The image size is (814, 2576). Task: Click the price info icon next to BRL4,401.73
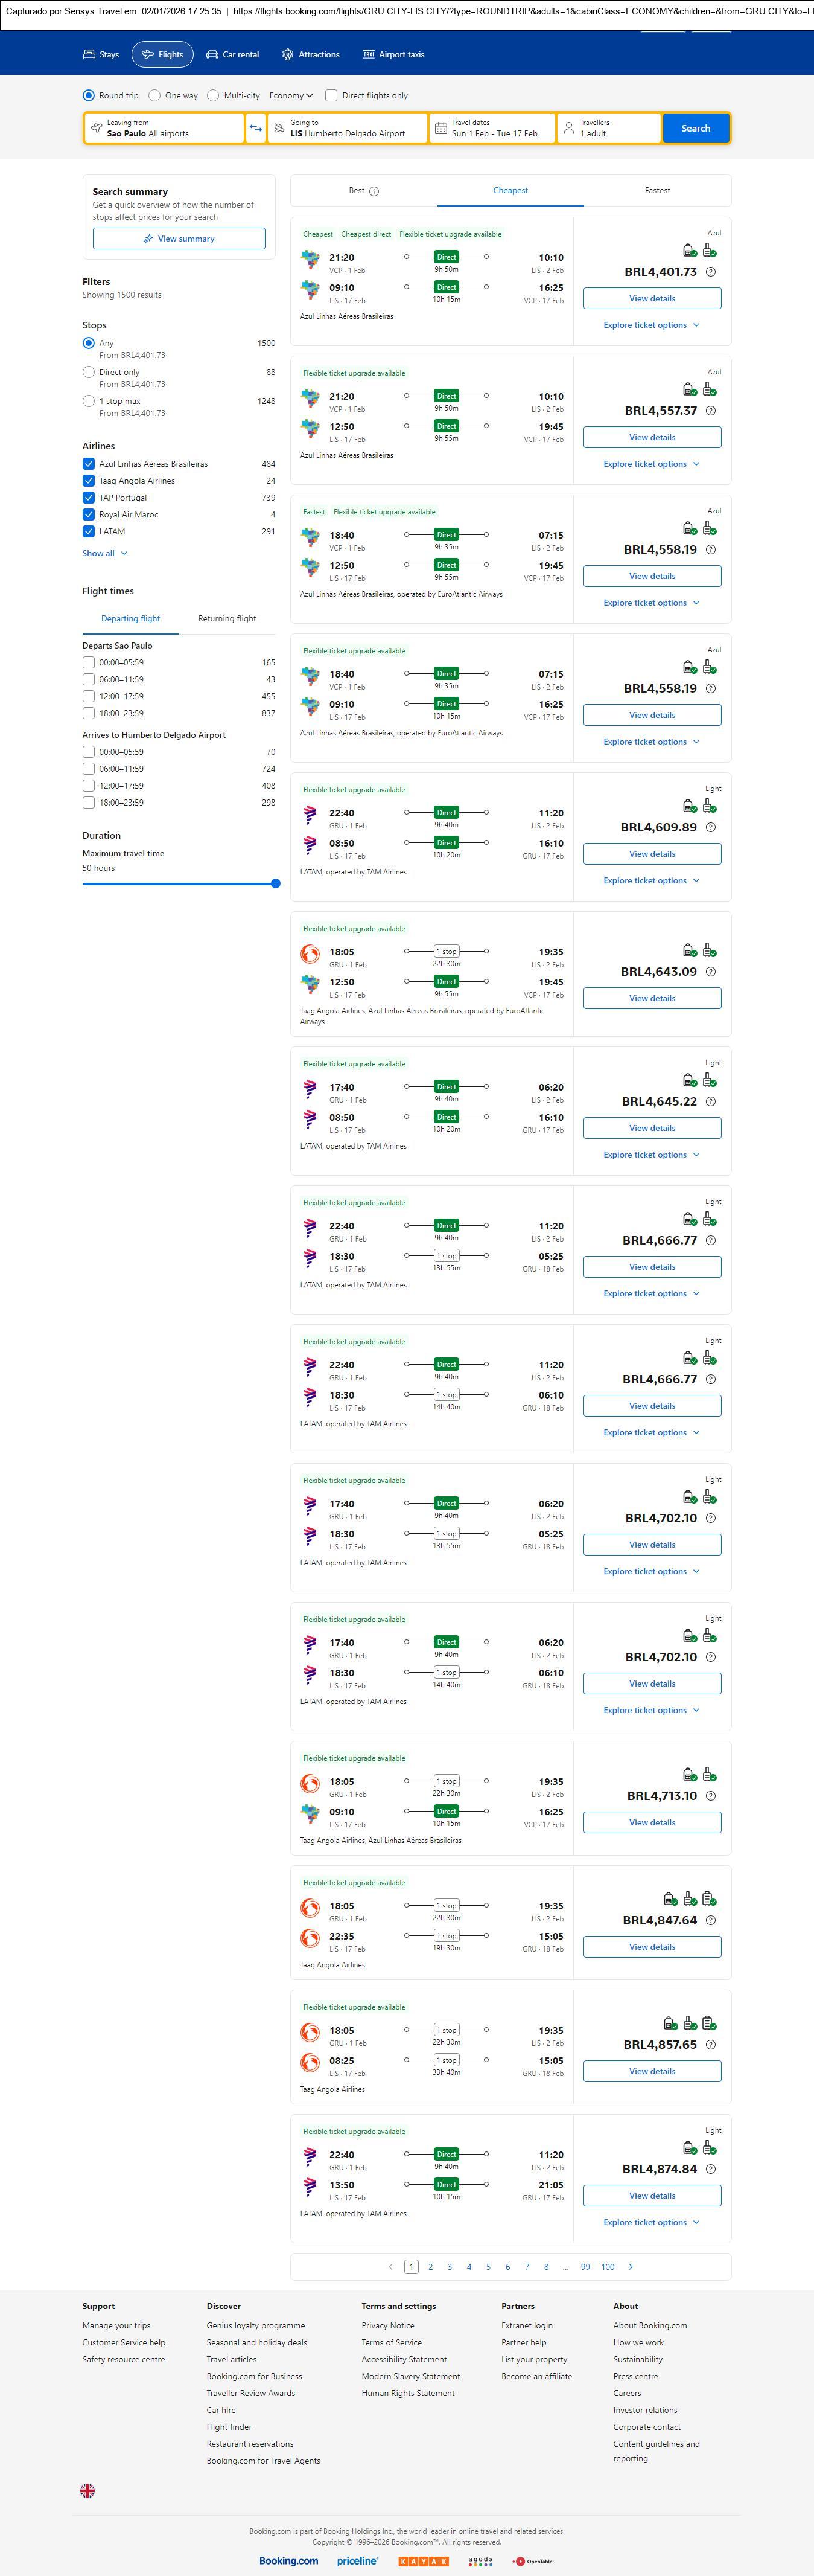tap(710, 272)
